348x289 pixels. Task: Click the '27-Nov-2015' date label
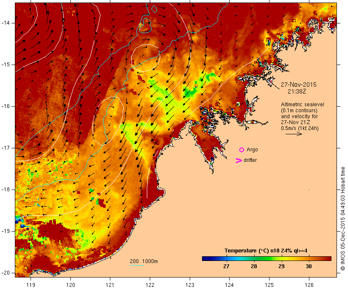[x=298, y=85]
